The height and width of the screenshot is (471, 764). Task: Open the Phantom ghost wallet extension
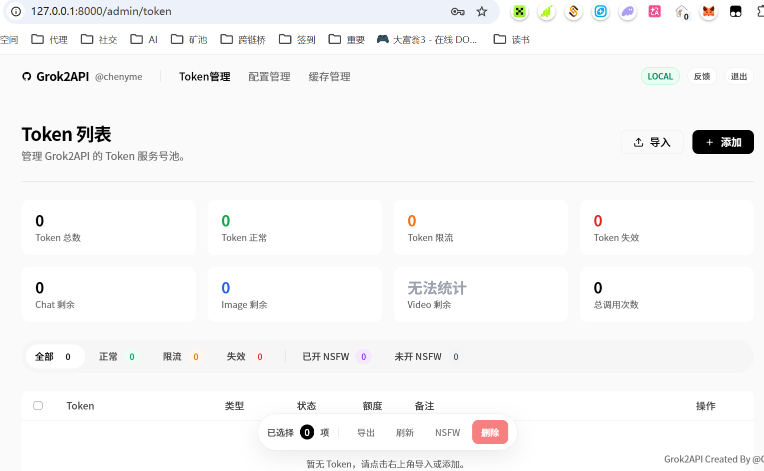(627, 11)
